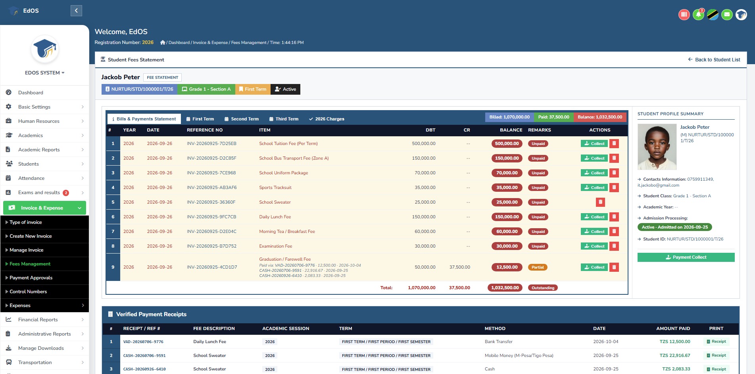Open the green mail messages icon

pos(727,15)
